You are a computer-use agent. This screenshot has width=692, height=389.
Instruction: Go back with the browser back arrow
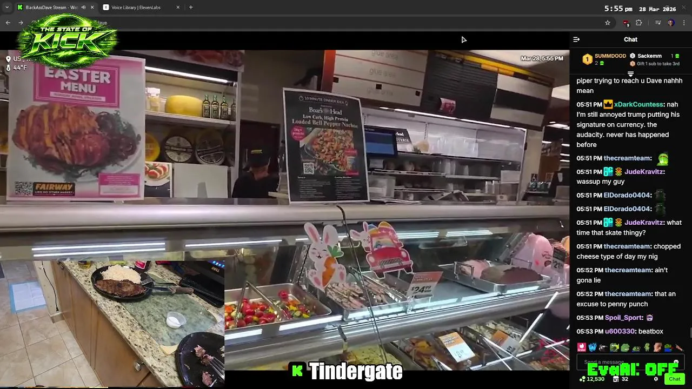coord(8,23)
